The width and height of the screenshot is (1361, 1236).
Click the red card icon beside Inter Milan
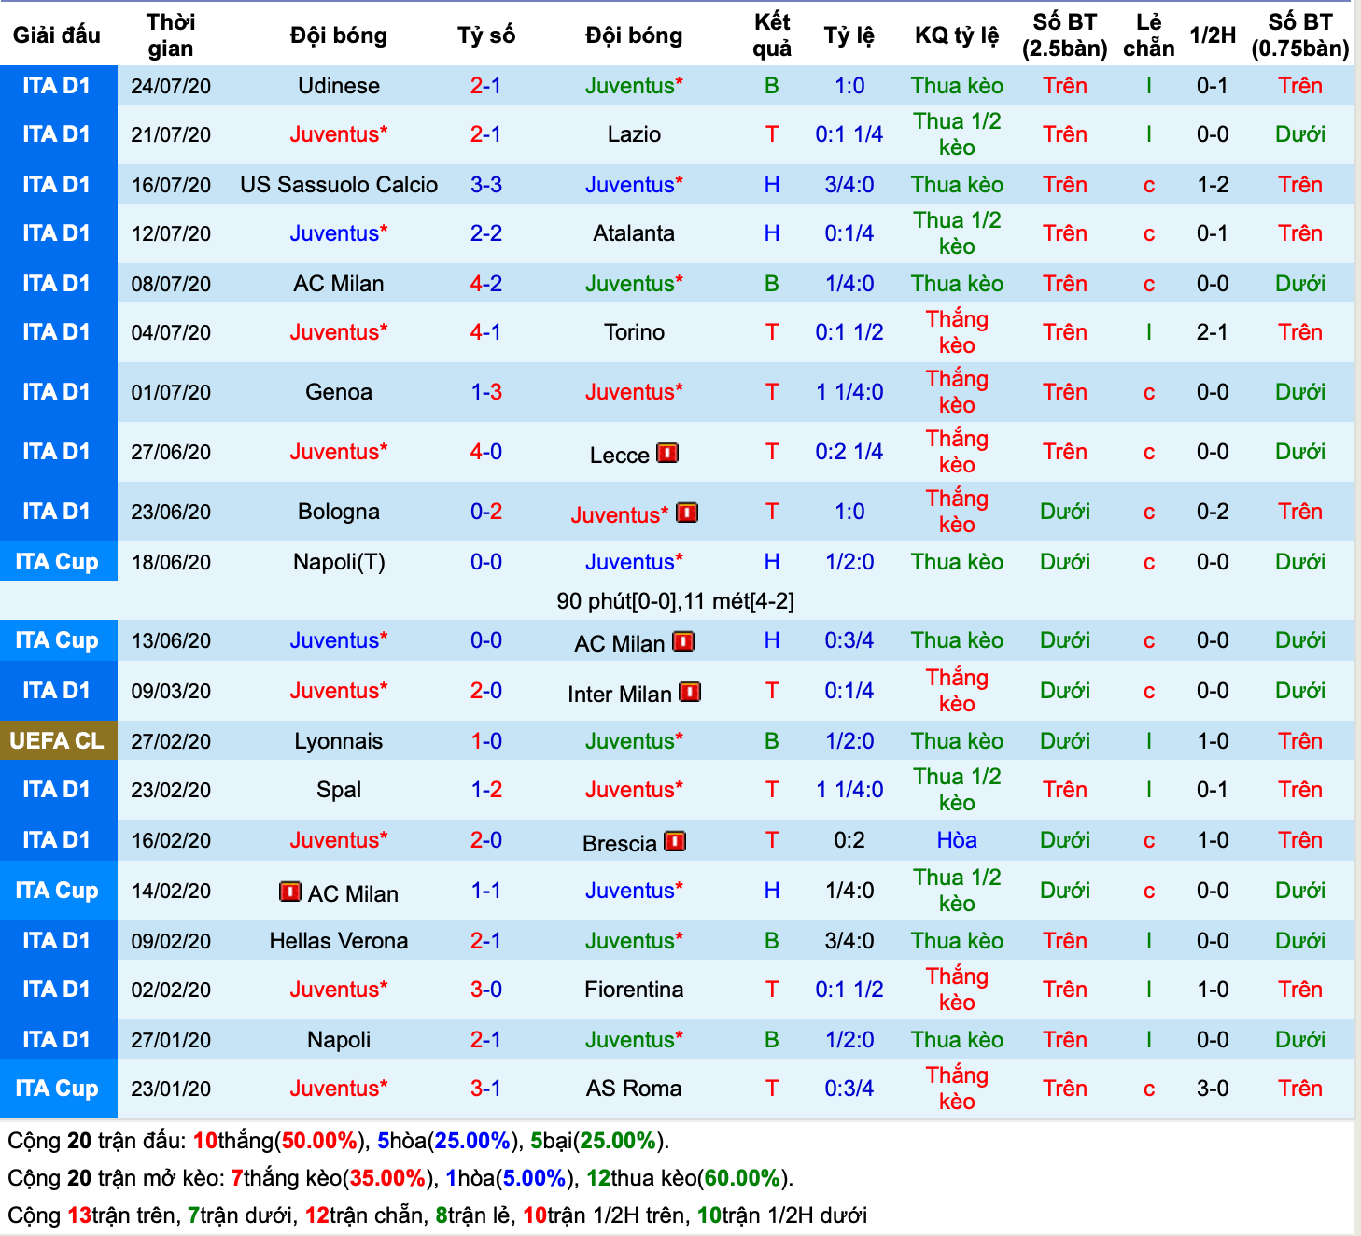pyautogui.click(x=690, y=692)
